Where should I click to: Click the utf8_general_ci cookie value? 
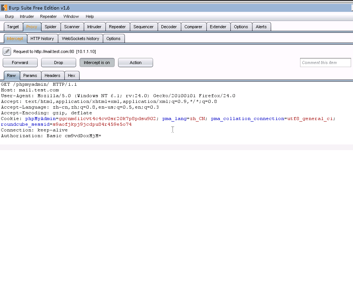click(x=310, y=119)
